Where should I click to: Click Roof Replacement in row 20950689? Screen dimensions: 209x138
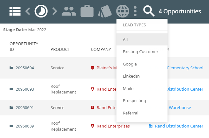click(x=63, y=126)
